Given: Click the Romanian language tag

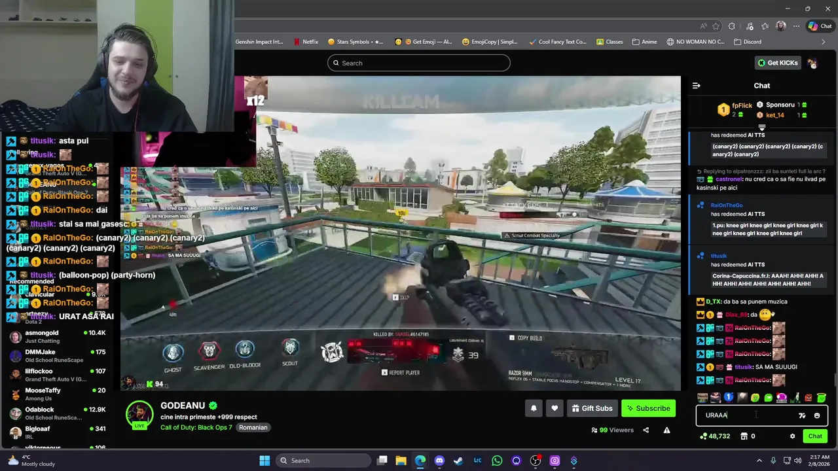Looking at the screenshot, I should tap(253, 427).
